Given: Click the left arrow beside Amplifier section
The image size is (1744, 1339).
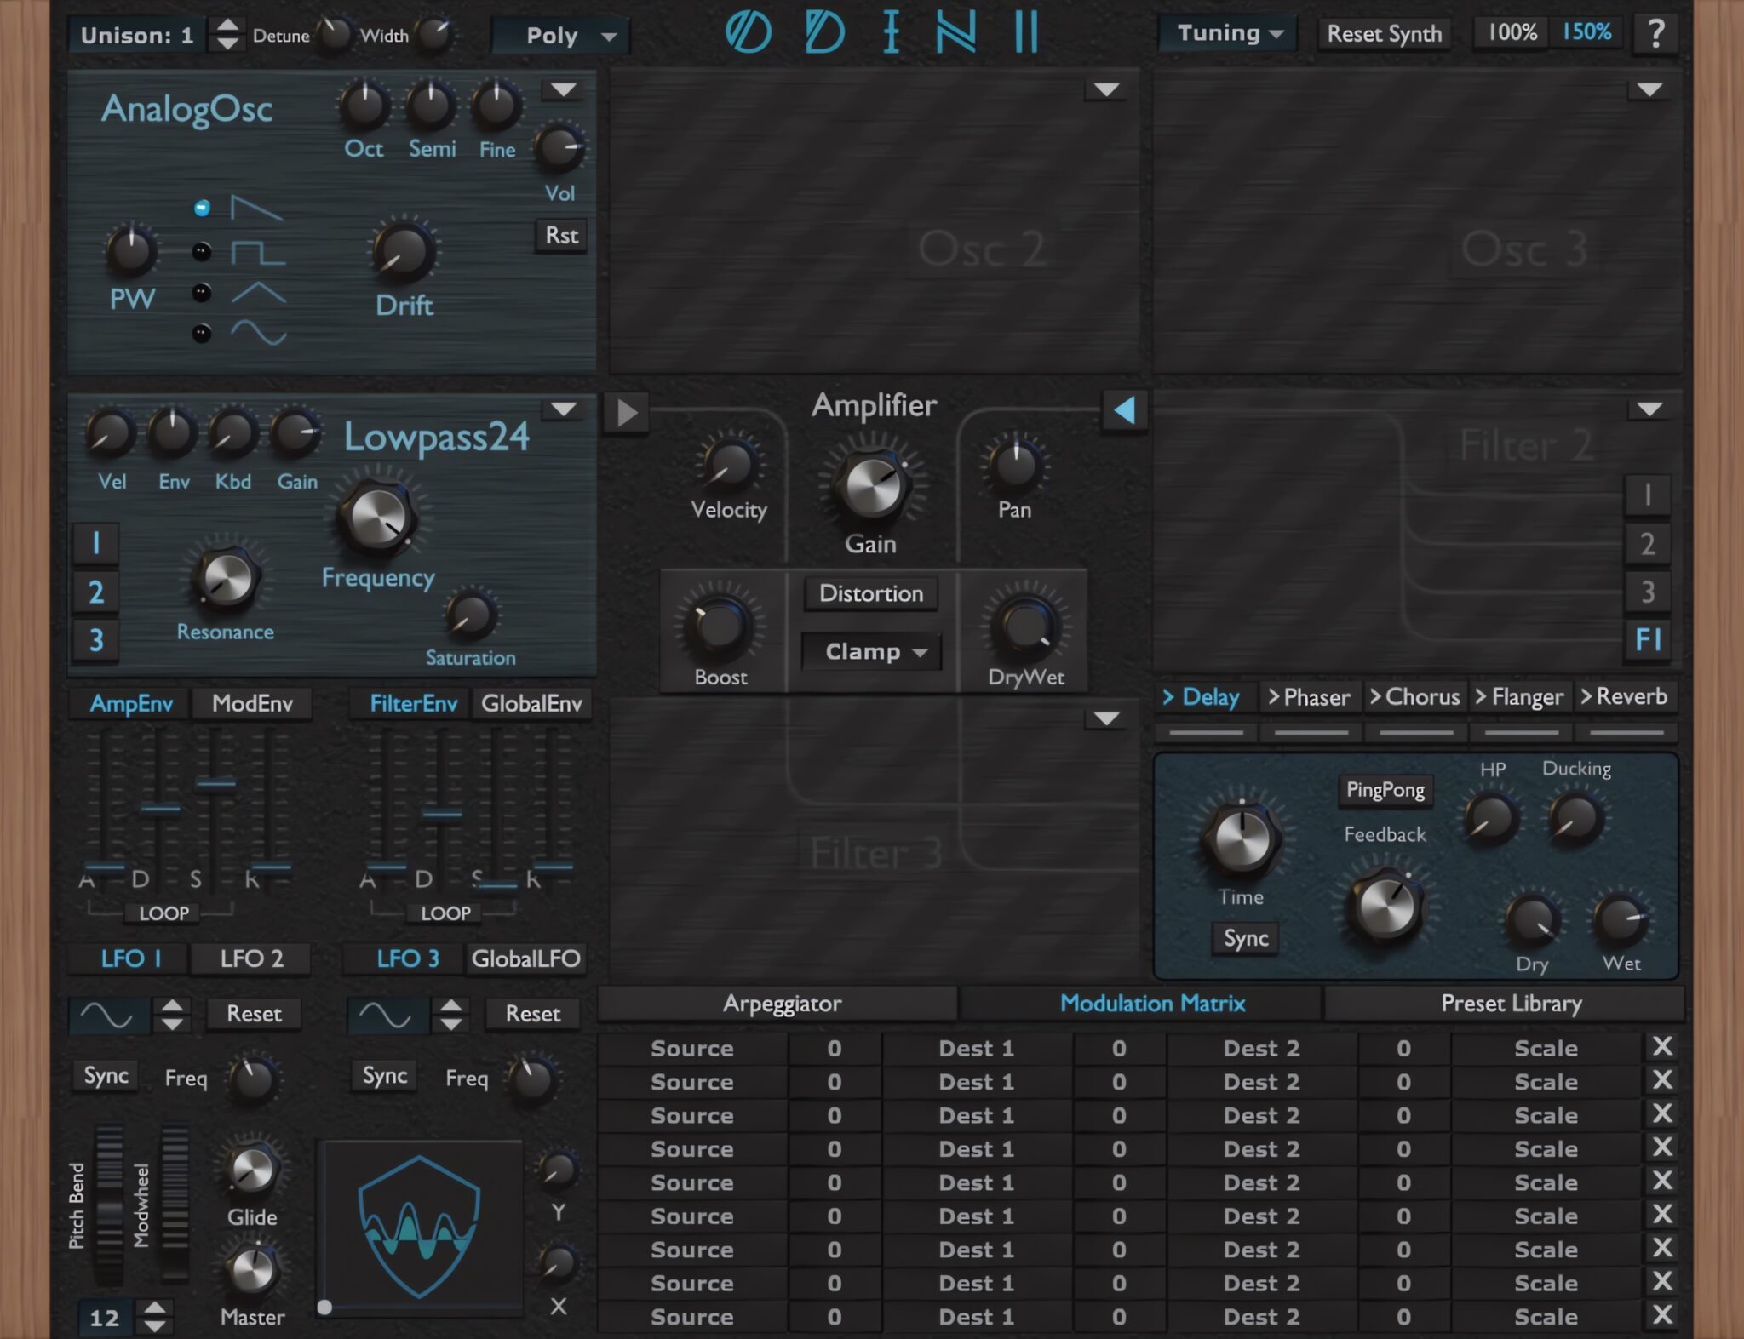Looking at the screenshot, I should click(1125, 411).
